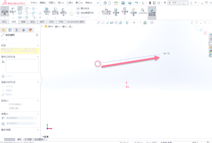Image resolution: width=212 pixels, height=143 pixels.
Task: Select the Circle sketch tool
Action: click(x=27, y=9)
